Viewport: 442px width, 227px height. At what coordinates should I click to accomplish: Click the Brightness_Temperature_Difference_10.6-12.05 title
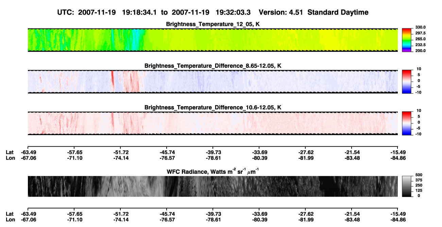point(213,108)
